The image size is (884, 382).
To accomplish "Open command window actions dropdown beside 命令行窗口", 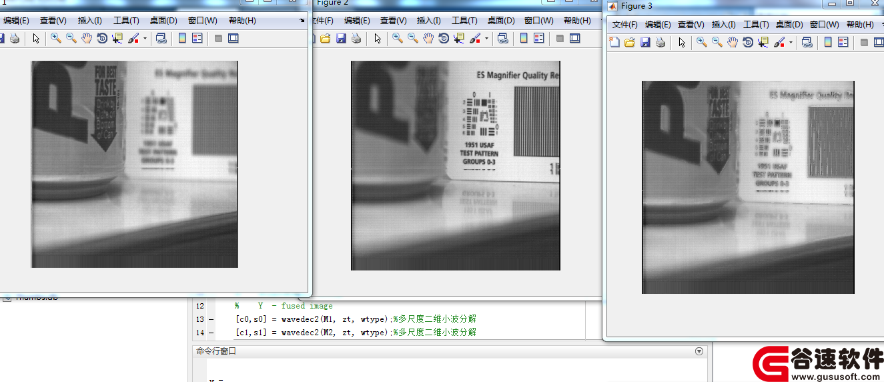I will (x=699, y=351).
